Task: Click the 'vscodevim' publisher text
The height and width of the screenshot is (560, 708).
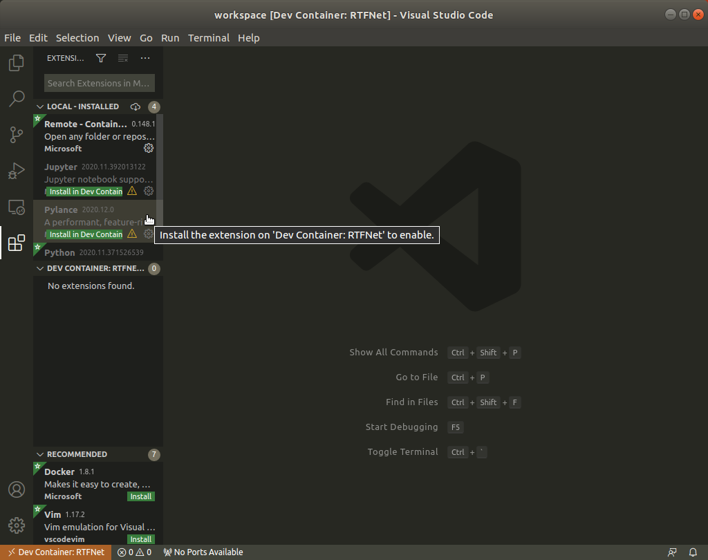Action: (x=64, y=539)
